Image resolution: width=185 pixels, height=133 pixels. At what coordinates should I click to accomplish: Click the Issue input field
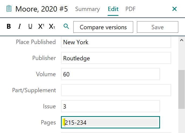tap(110, 106)
